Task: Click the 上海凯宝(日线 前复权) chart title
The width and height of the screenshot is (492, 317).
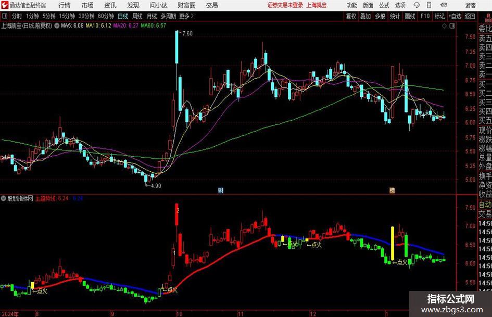Action: click(27, 26)
